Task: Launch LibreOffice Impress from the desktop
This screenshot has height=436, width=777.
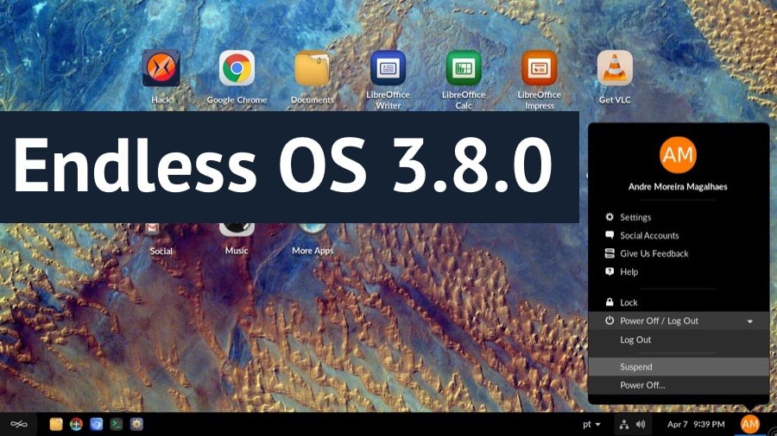Action: coord(539,68)
